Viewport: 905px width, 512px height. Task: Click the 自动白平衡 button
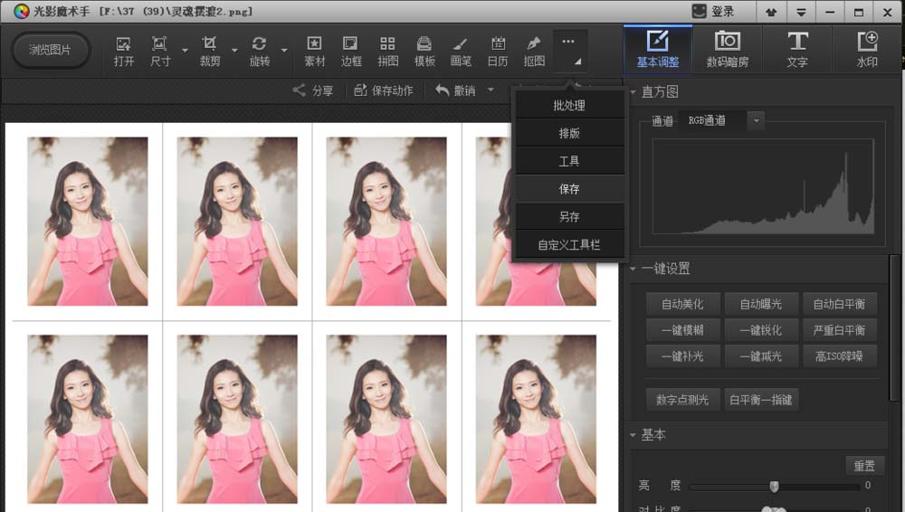839,304
